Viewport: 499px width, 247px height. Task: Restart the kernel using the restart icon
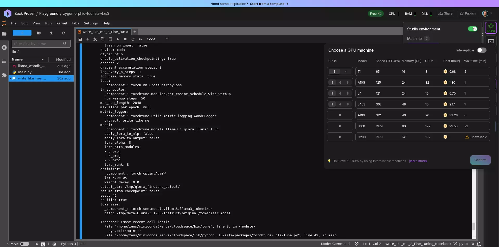point(133,39)
